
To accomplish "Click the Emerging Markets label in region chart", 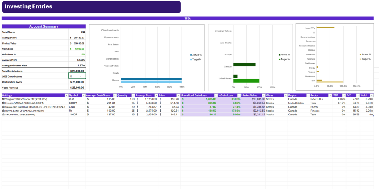I will coord(223,31).
